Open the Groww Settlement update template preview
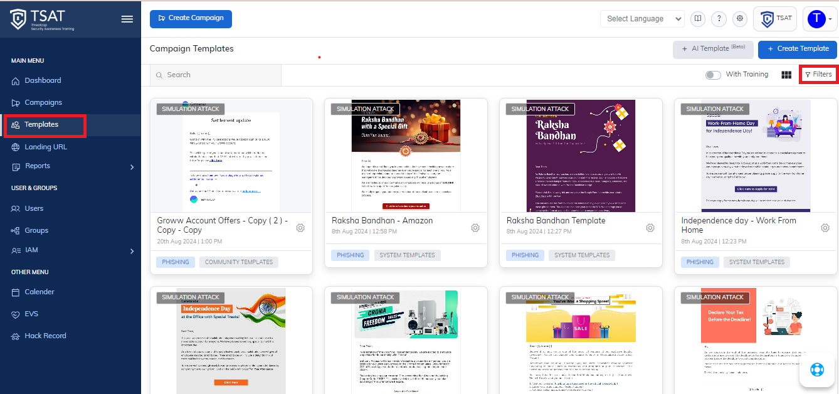 (231, 156)
